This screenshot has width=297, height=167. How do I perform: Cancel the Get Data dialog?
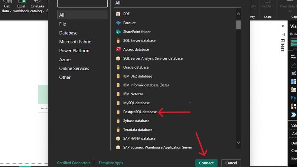(231, 163)
